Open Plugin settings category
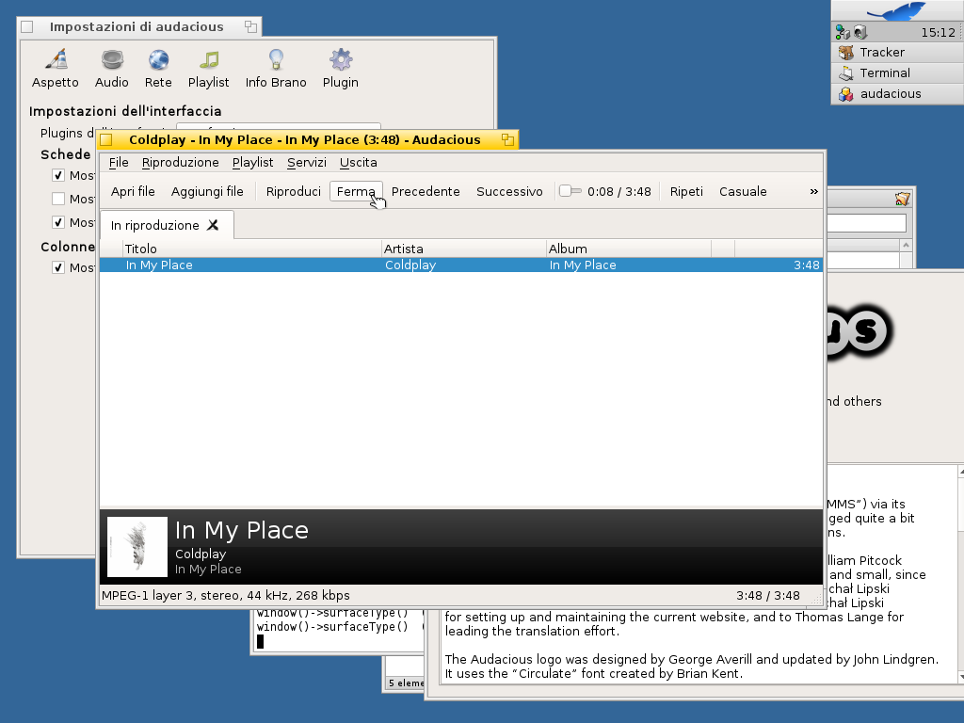The height and width of the screenshot is (723, 964). click(340, 69)
